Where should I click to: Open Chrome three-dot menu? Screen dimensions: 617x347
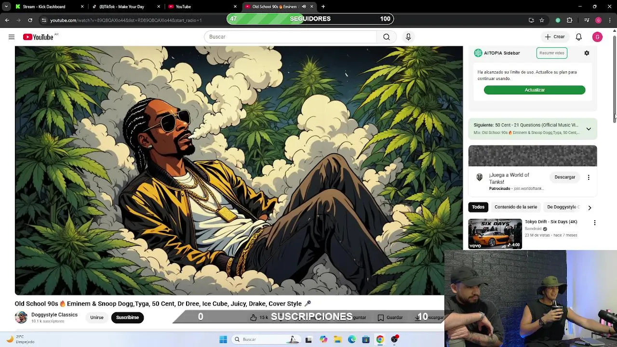point(610,20)
